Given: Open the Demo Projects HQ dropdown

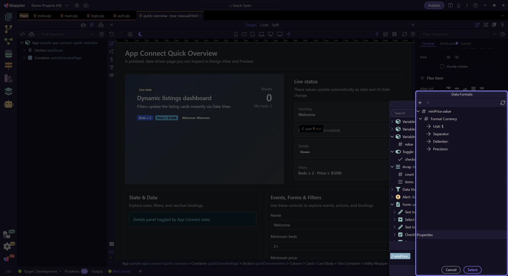Looking at the screenshot, I should pyautogui.click(x=50, y=5).
